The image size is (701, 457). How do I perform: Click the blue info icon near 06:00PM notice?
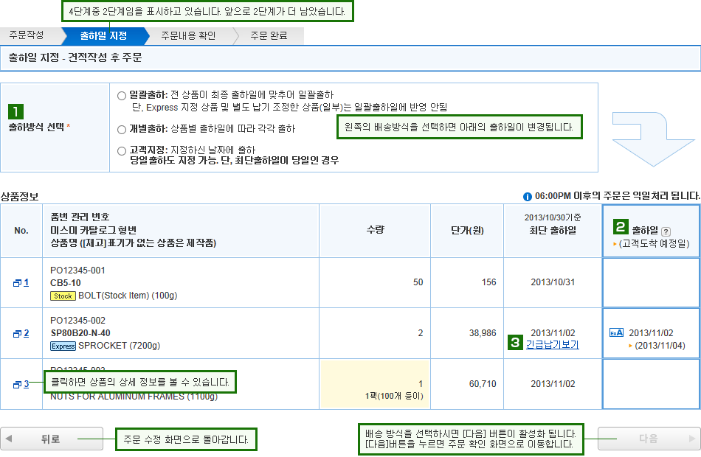click(x=527, y=197)
